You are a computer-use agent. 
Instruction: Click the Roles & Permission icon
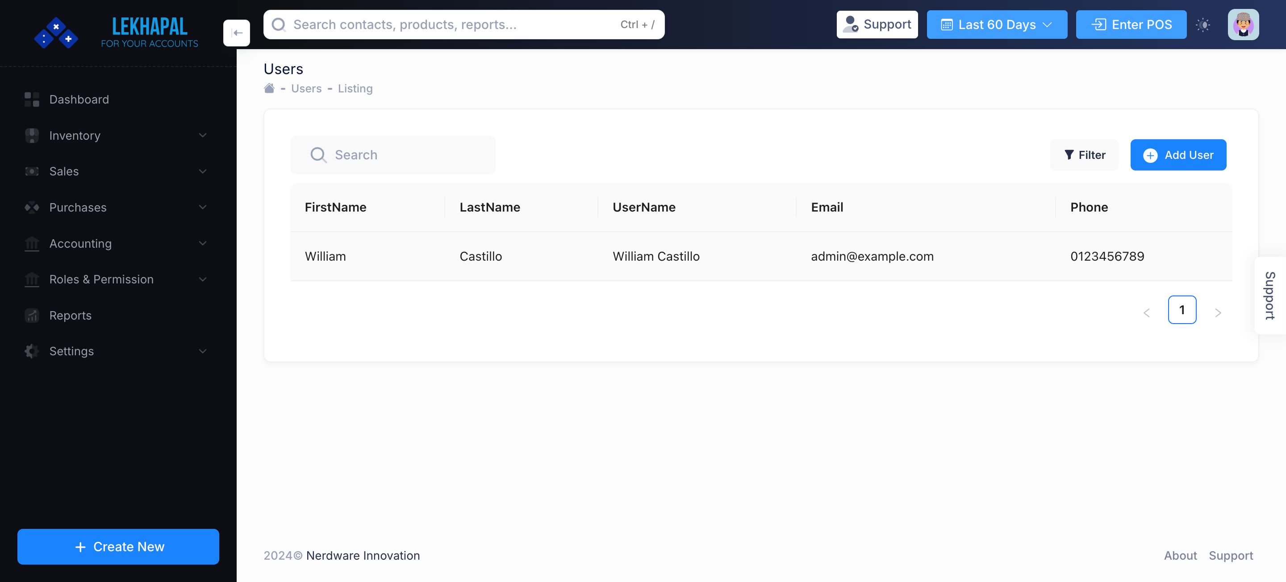pyautogui.click(x=31, y=279)
